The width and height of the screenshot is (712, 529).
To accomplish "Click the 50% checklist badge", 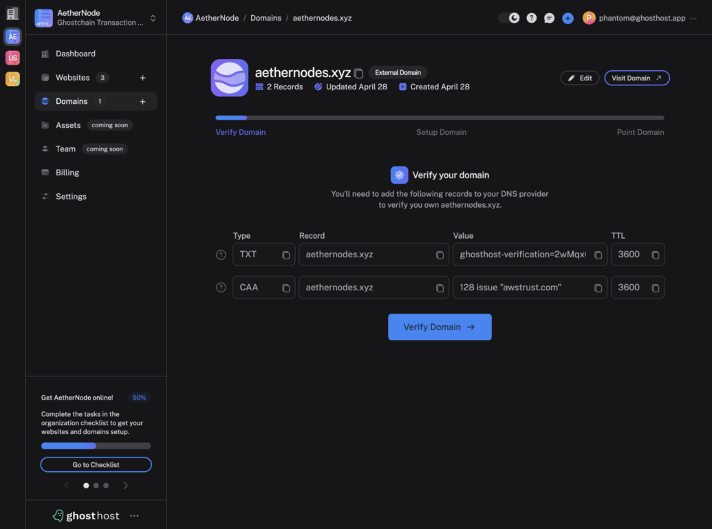I will (x=139, y=398).
